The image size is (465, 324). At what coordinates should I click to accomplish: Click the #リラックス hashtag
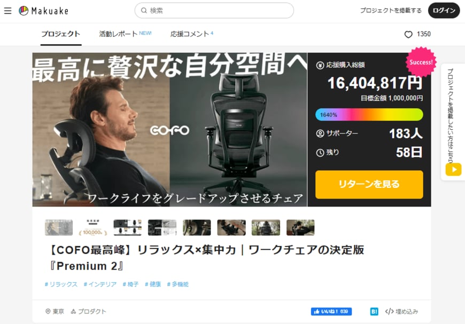61,285
